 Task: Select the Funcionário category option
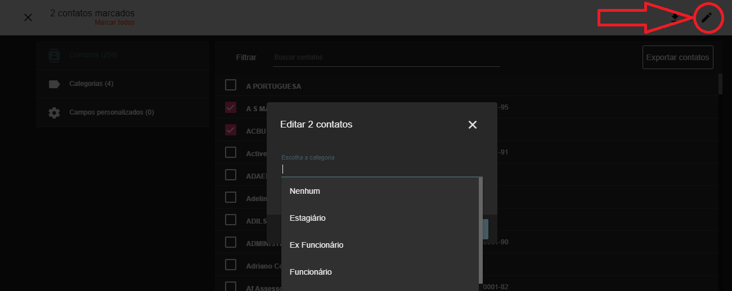311,272
